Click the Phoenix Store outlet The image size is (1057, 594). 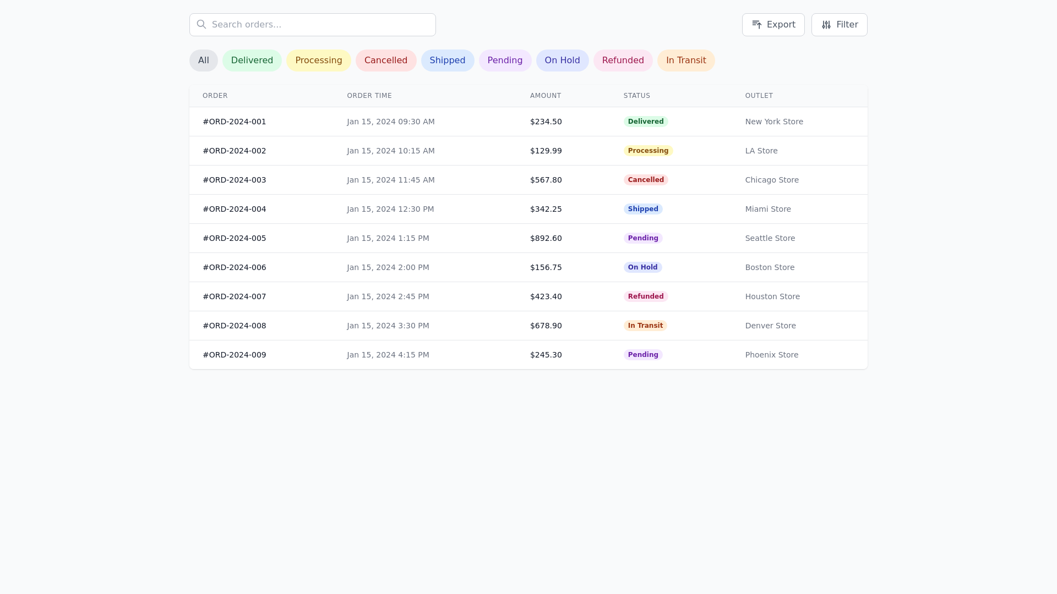point(772,355)
